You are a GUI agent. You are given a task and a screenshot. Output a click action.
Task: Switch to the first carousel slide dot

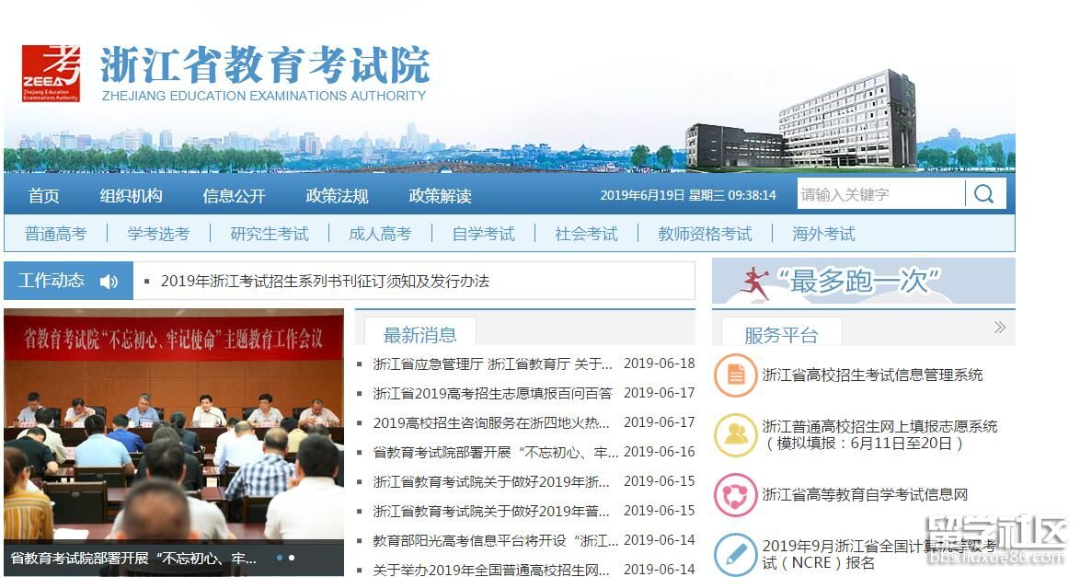[279, 558]
